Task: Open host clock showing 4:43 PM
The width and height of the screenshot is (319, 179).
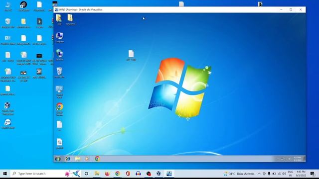Action: (301, 174)
